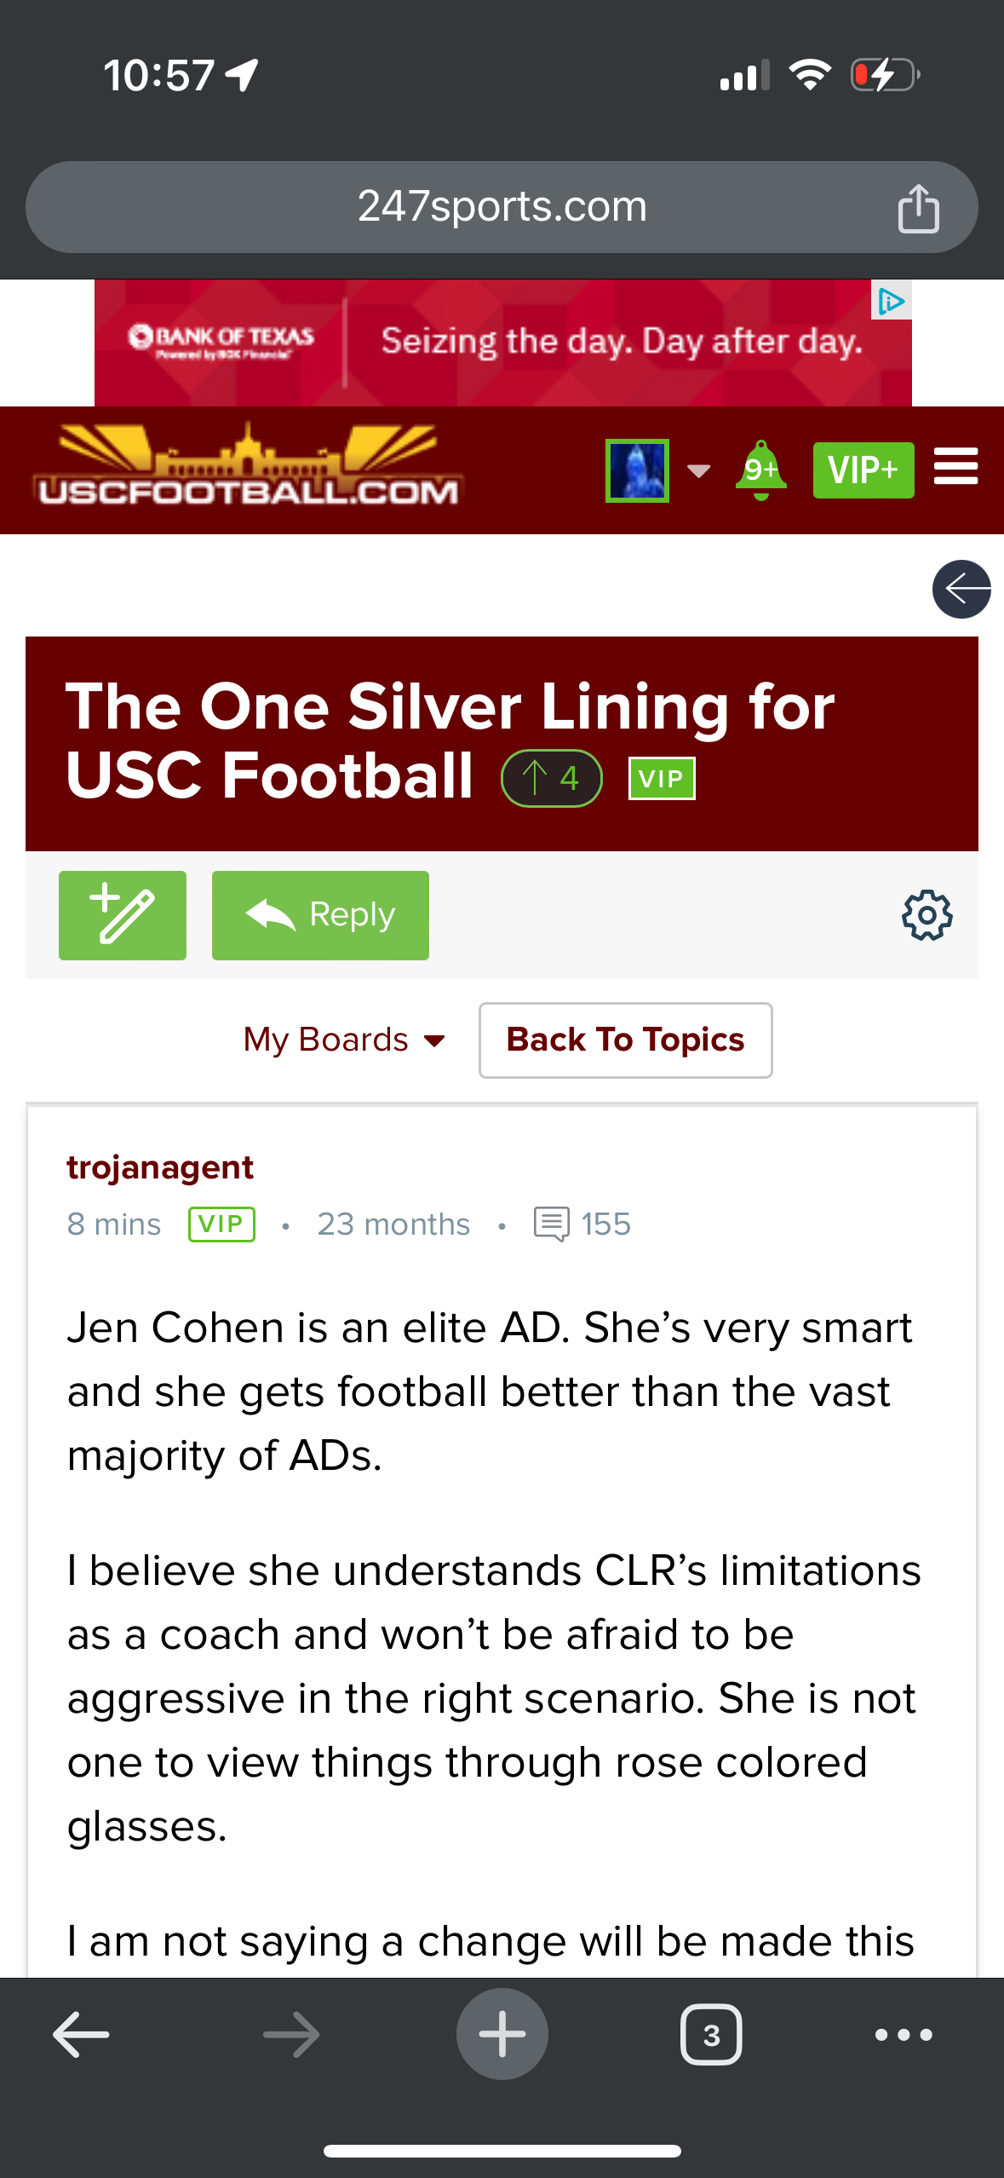
Task: Open the hamburger menu in site header
Action: (x=955, y=468)
